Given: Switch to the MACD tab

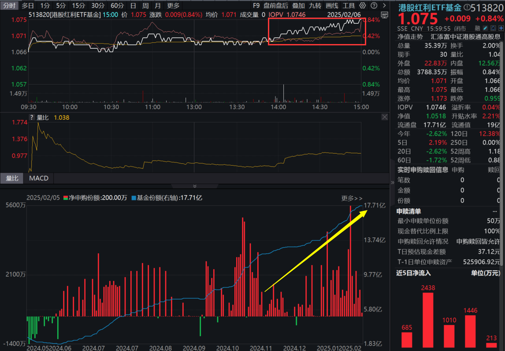Looking at the screenshot, I should [x=38, y=178].
